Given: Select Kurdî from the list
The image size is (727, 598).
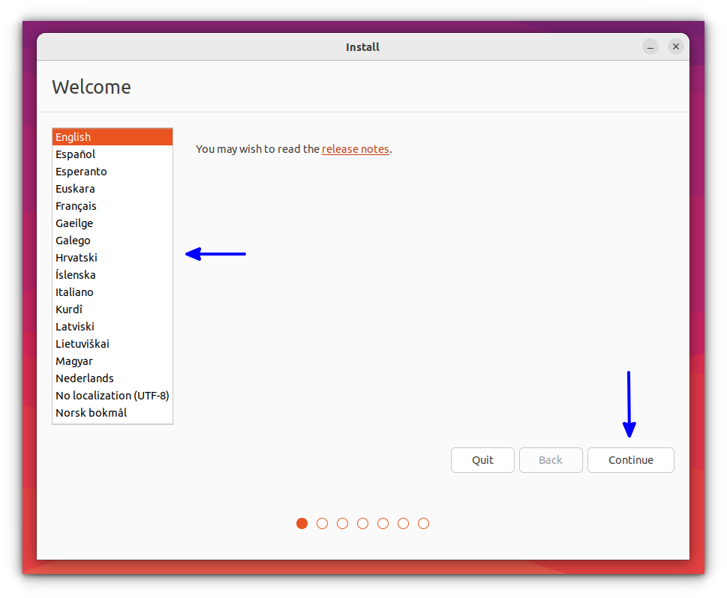Looking at the screenshot, I should (x=113, y=309).
